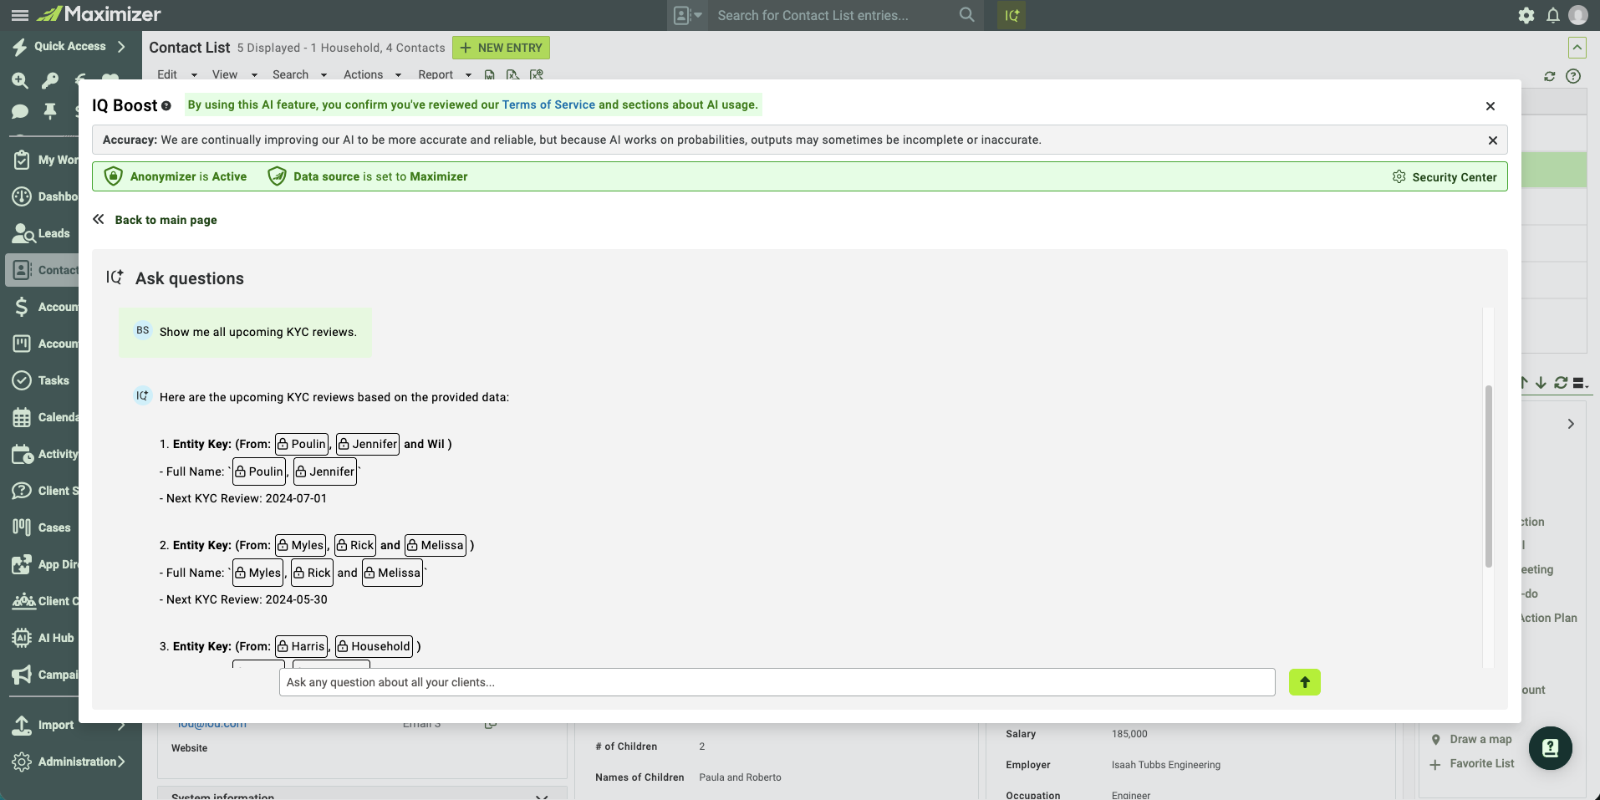
Task: Open the help chat widget
Action: tap(1550, 748)
